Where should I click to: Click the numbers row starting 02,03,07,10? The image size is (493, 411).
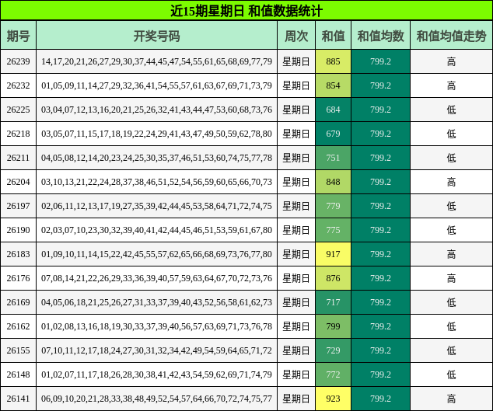coord(156,230)
